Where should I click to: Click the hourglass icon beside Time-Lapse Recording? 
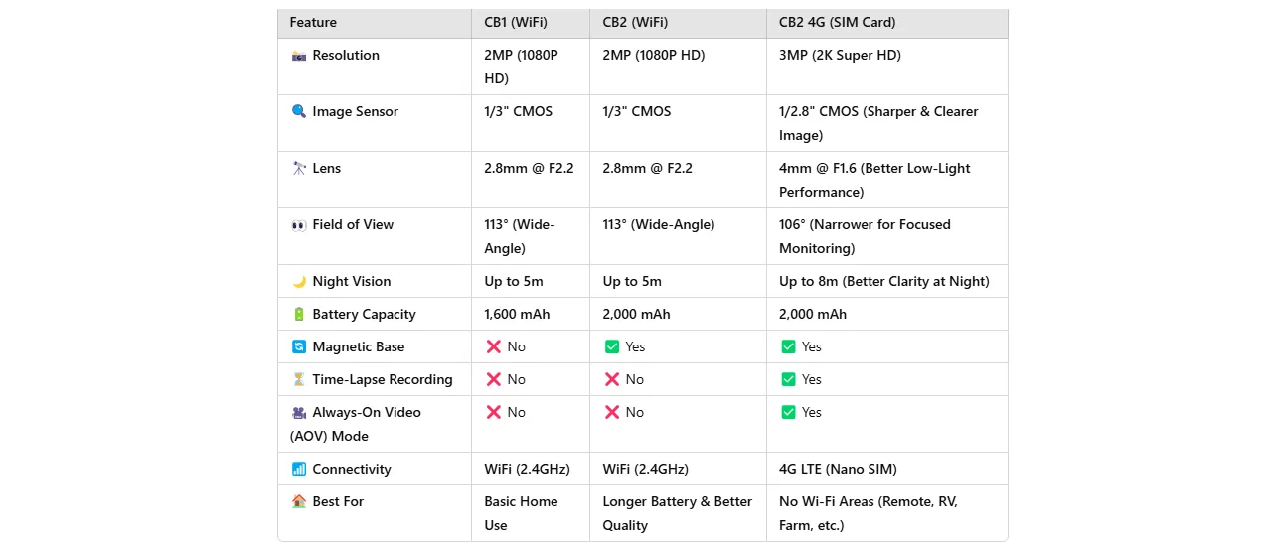click(x=299, y=380)
